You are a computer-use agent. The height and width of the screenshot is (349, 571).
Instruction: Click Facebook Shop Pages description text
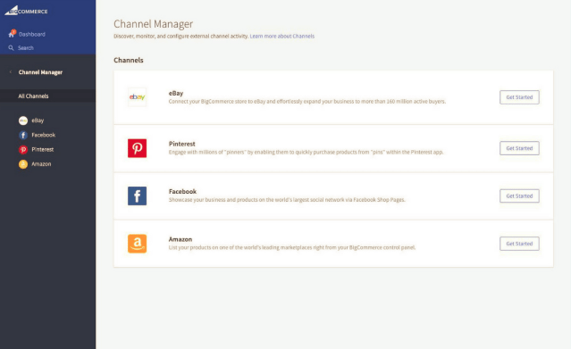287,200
